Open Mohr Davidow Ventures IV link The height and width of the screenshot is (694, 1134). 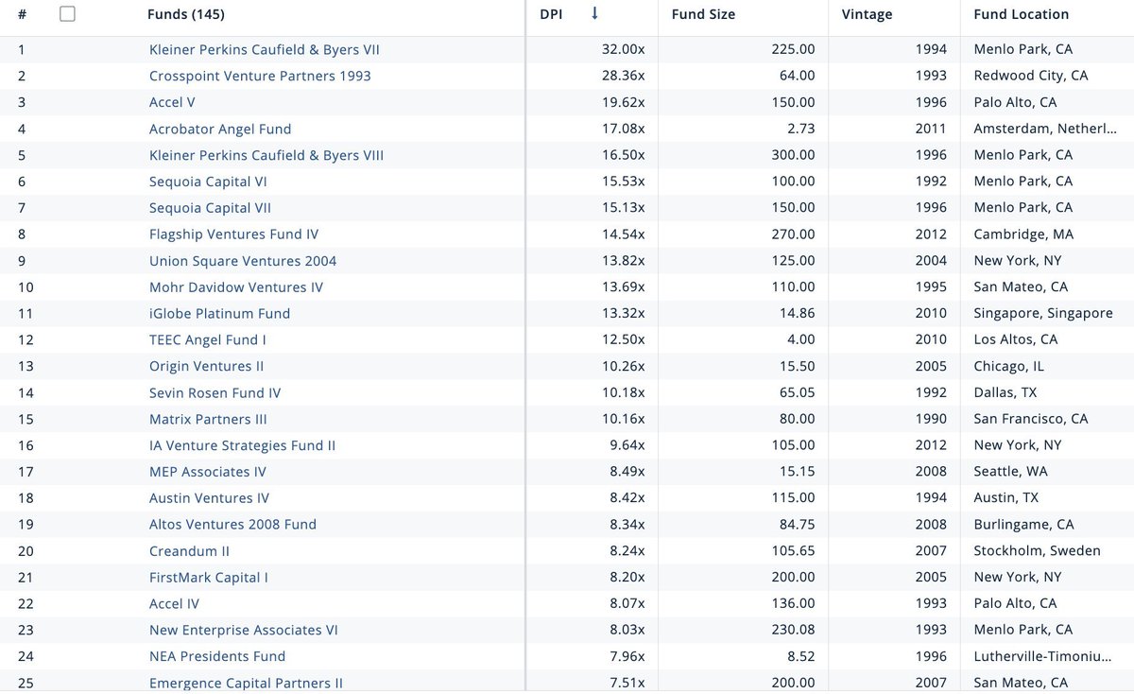pos(236,286)
